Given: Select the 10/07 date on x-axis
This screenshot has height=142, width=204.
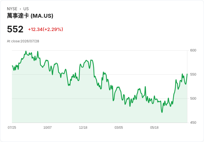Looking at the screenshot, I should coord(47,128).
